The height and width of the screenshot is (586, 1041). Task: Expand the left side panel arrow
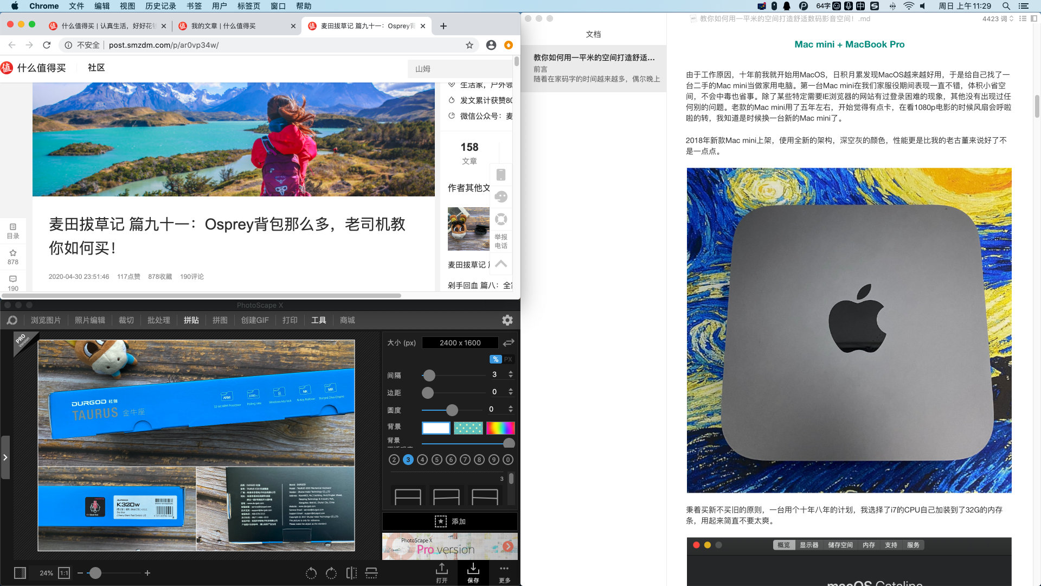coord(5,457)
